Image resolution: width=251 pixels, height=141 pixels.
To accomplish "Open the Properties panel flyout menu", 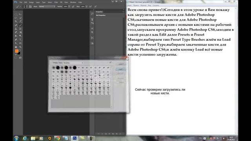I will click(x=123, y=12).
